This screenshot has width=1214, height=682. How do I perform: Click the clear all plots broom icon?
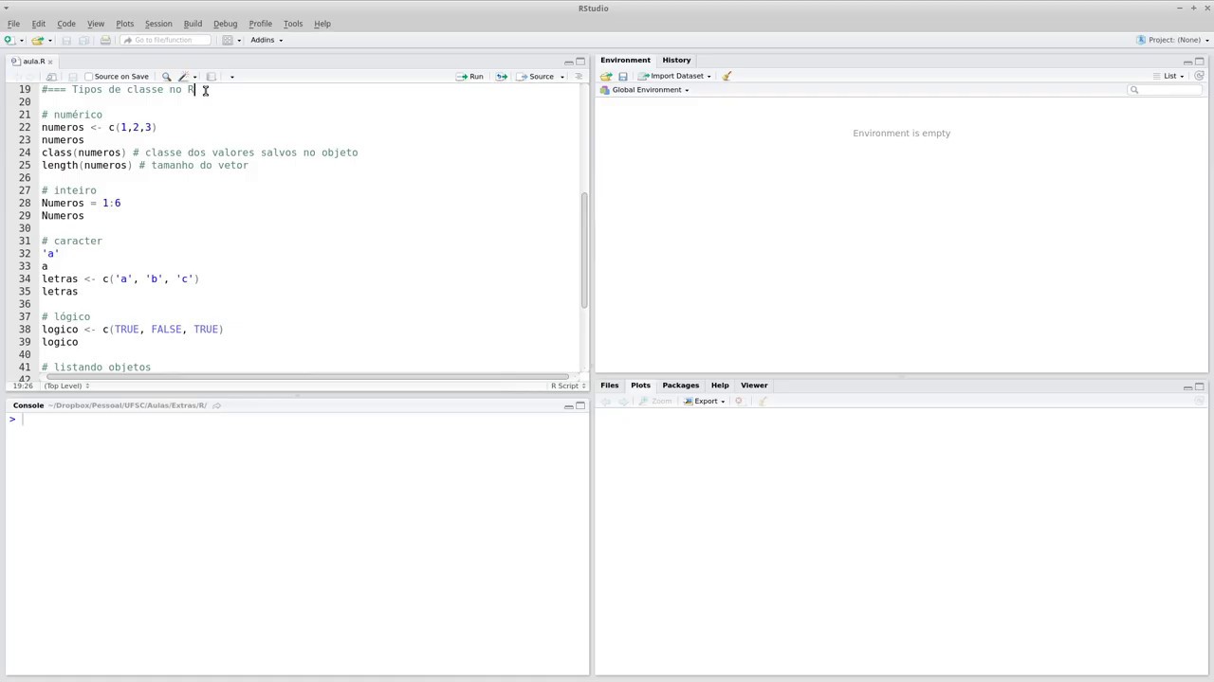coord(762,402)
